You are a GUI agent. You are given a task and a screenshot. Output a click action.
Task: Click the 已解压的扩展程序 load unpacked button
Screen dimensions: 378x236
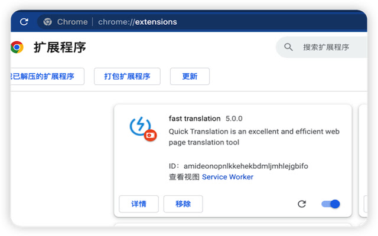47,76
